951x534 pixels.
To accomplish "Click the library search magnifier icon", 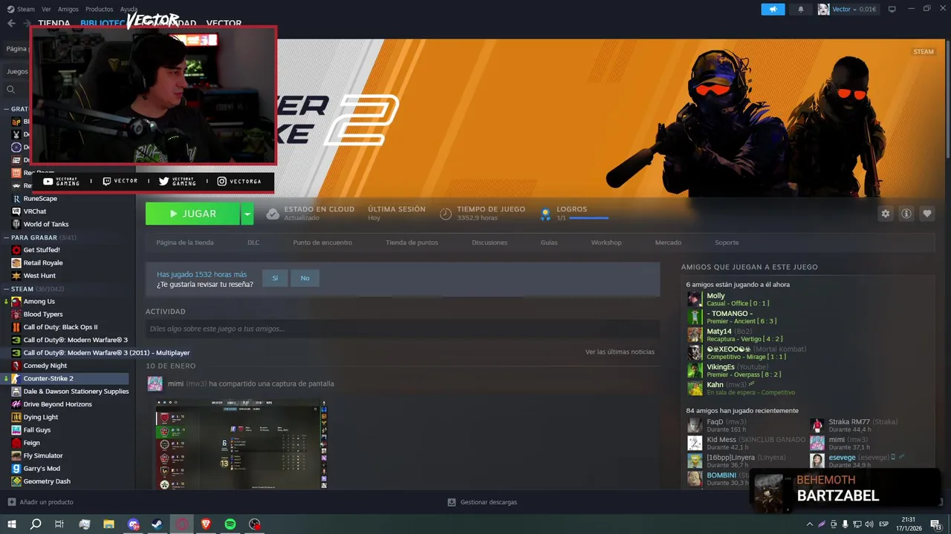I will click(x=11, y=90).
